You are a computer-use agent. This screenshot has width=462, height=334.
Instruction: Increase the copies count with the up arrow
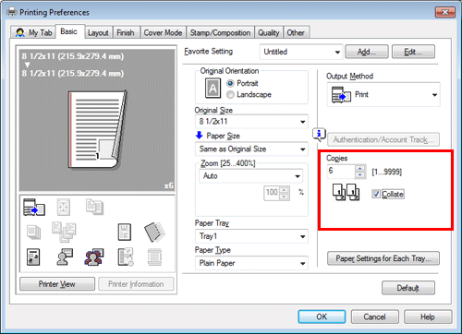(359, 169)
